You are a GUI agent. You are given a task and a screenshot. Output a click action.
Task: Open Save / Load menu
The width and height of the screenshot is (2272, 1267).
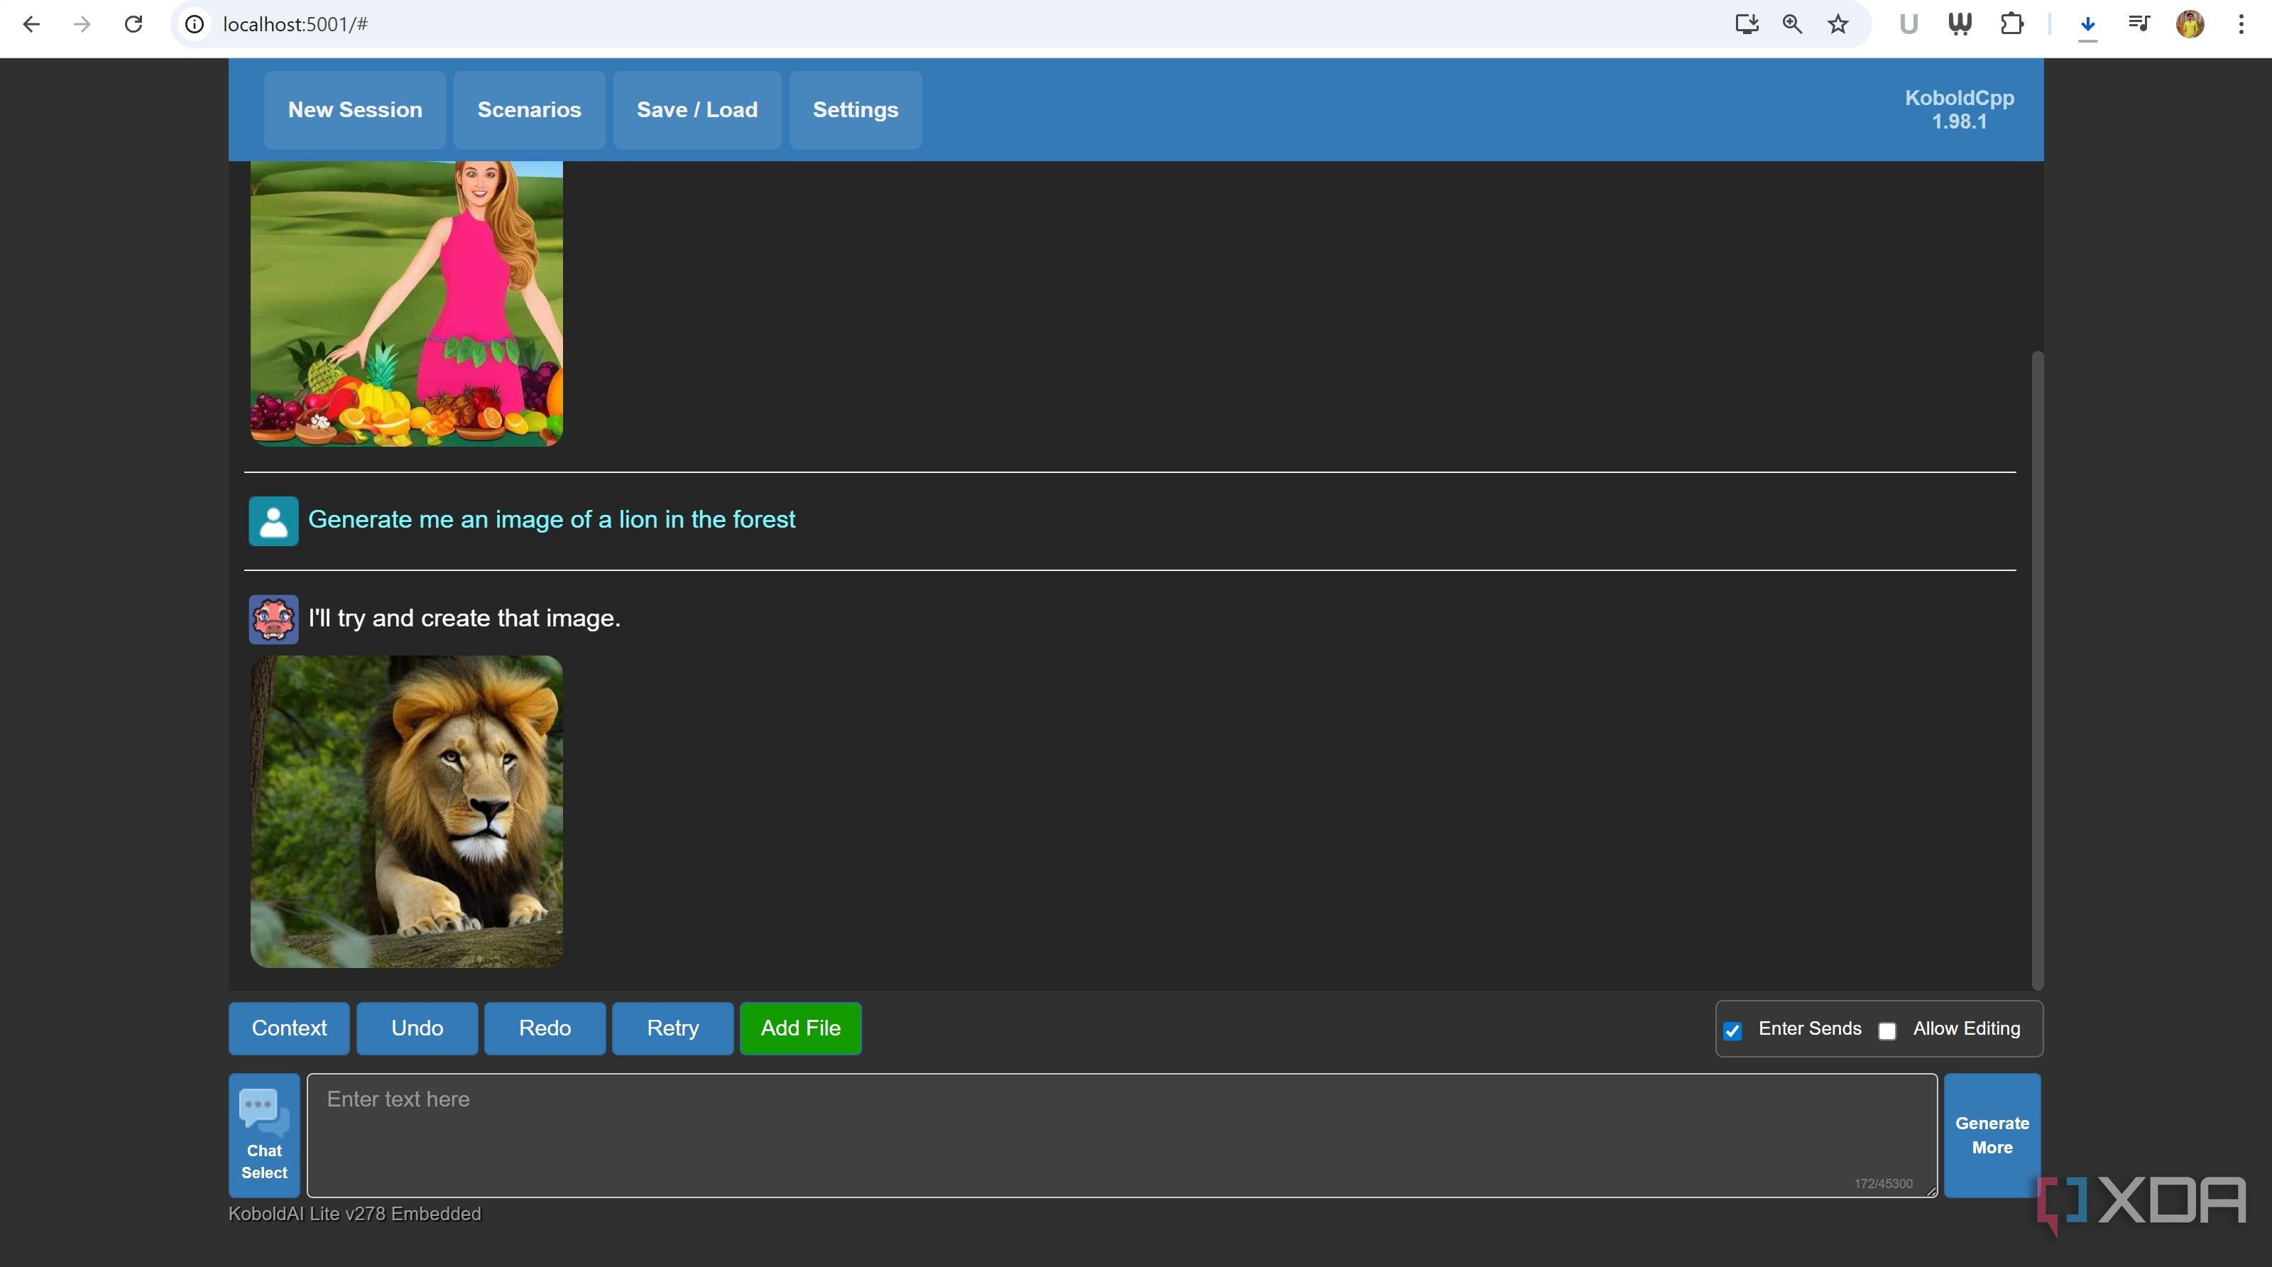pos(697,110)
